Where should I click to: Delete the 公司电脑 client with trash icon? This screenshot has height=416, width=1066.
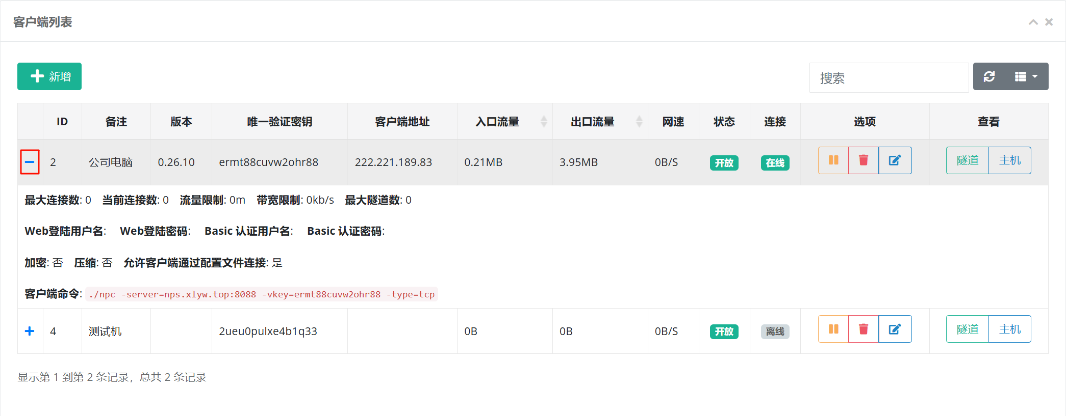(864, 160)
